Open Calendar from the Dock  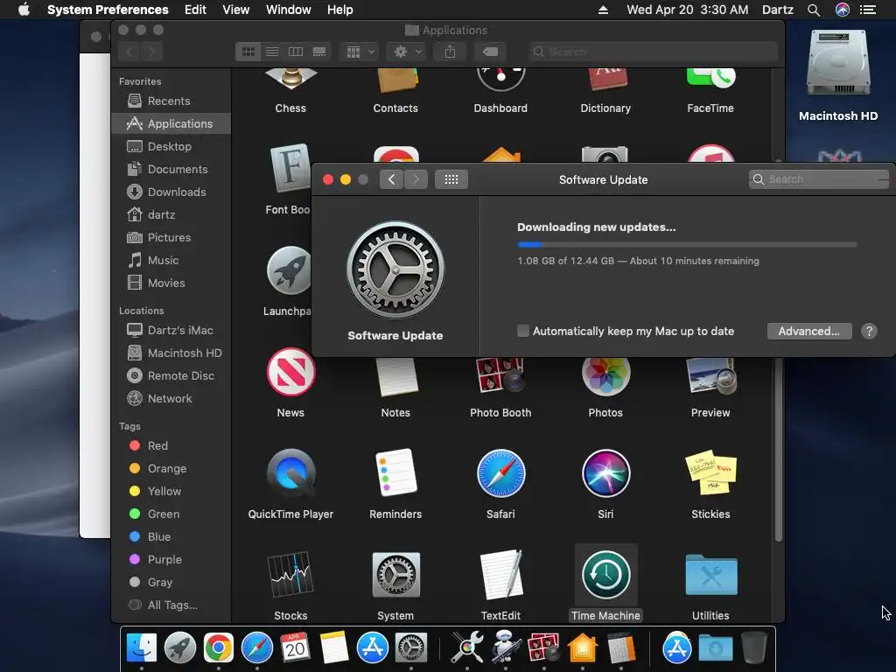pos(296,648)
